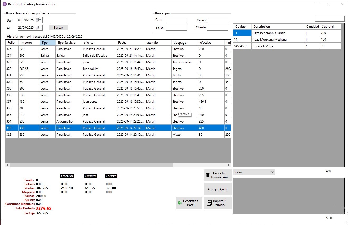Sort by the Importe column header

click(x=29, y=43)
